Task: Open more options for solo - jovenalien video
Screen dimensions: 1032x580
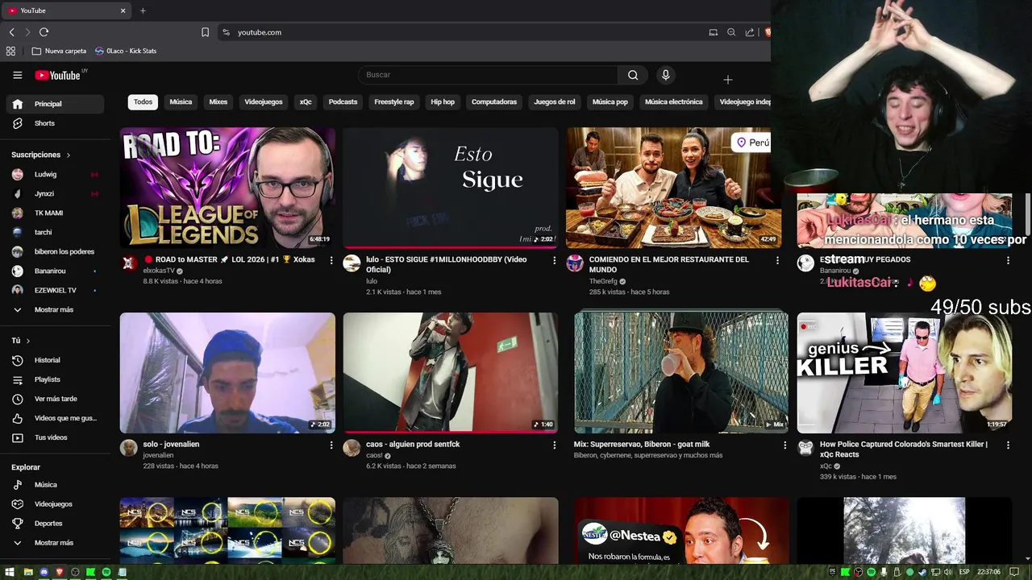Action: click(x=331, y=445)
